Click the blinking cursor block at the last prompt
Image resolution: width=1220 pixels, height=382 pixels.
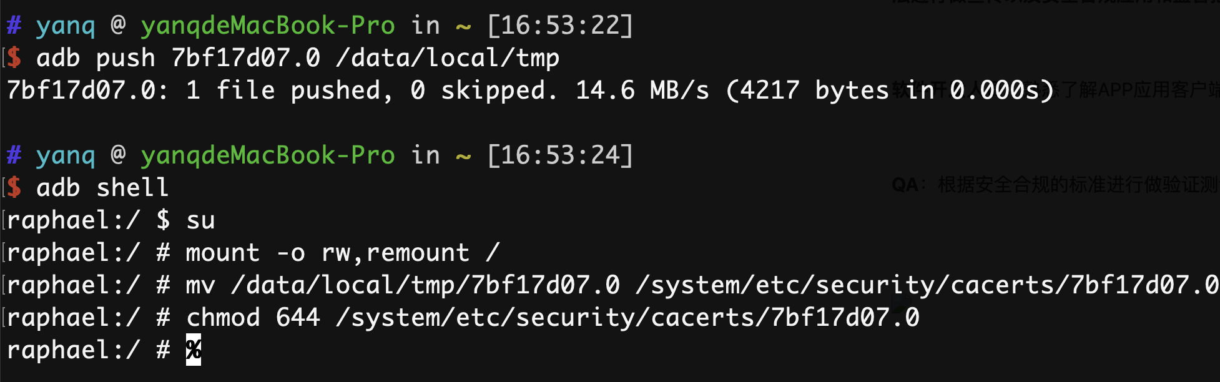[x=194, y=350]
